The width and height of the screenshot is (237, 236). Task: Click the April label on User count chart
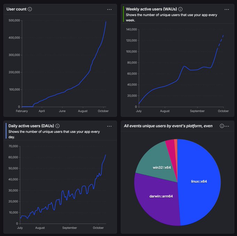click(42, 111)
